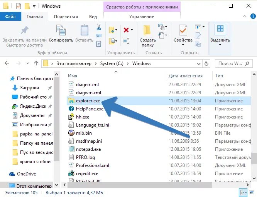Click the search magnifier icon
Viewport: 257px width, 197px height.
pyautogui.click(x=247, y=63)
